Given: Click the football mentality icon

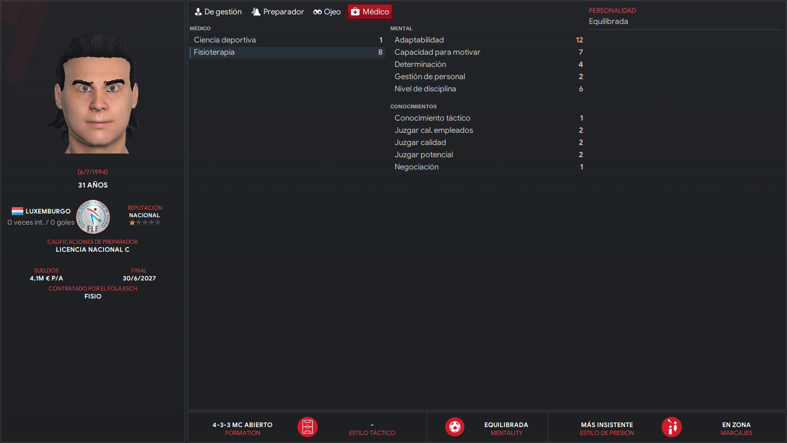Looking at the screenshot, I should tap(455, 427).
